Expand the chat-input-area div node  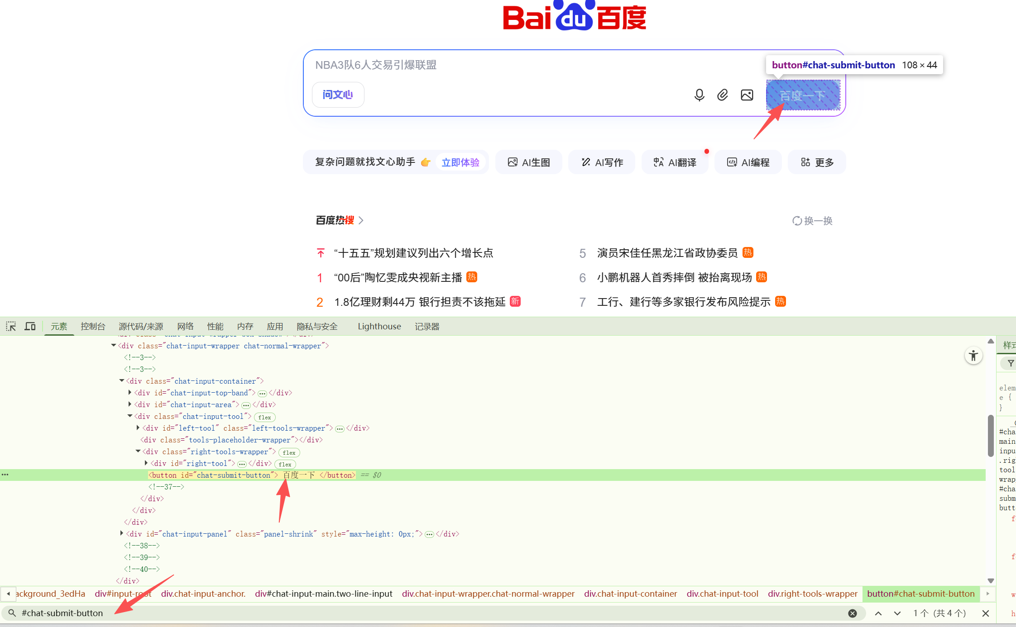tap(130, 404)
